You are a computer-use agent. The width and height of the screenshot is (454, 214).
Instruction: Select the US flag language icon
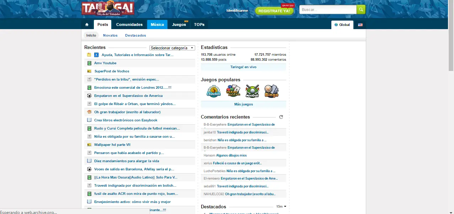click(x=360, y=25)
